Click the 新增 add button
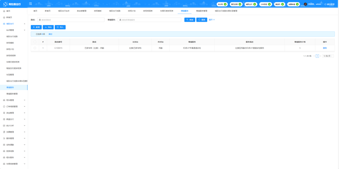The height and width of the screenshot is (169, 339). click(x=36, y=27)
